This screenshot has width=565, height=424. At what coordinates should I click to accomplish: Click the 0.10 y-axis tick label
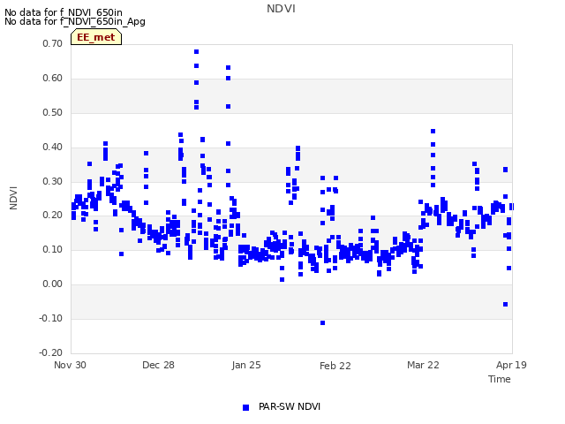53,249
